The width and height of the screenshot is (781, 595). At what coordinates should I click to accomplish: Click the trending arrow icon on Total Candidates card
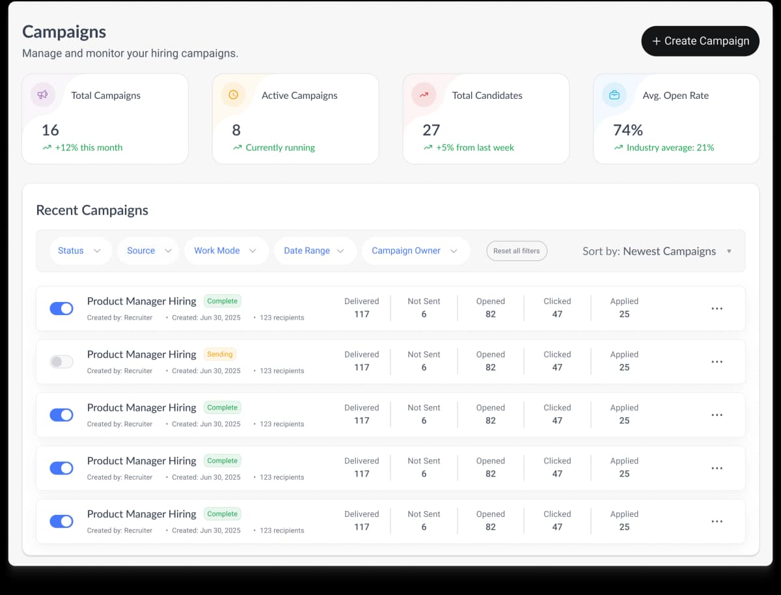423,95
